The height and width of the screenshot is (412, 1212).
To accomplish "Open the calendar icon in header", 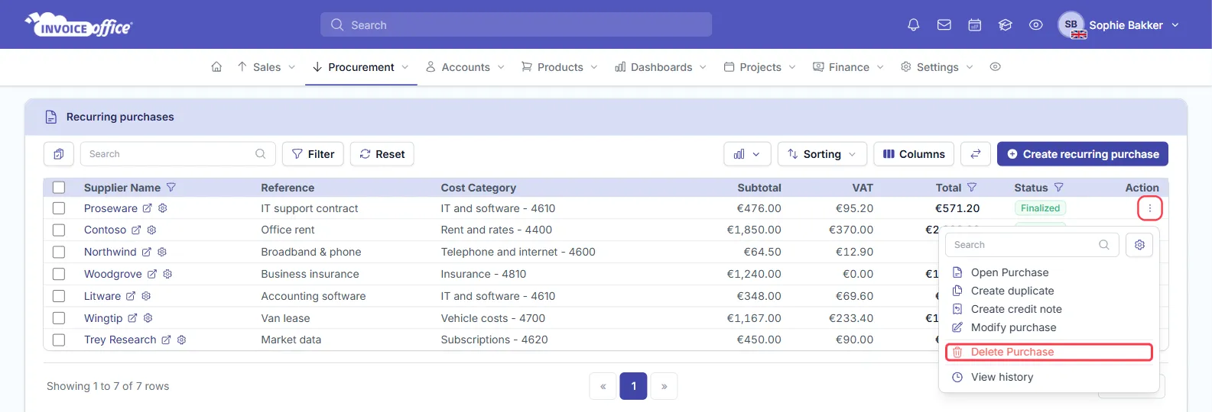I will pos(975,25).
